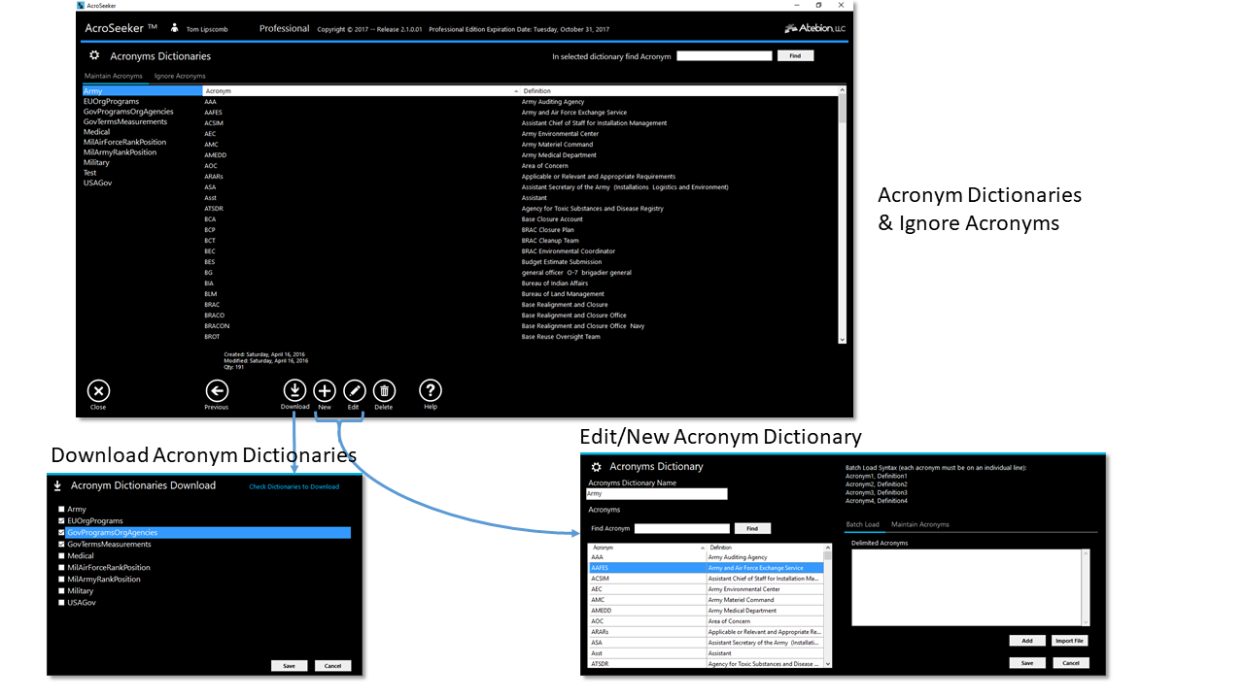Click the Check Dictionaries to Download link
This screenshot has height=699, width=1244.
[x=294, y=486]
